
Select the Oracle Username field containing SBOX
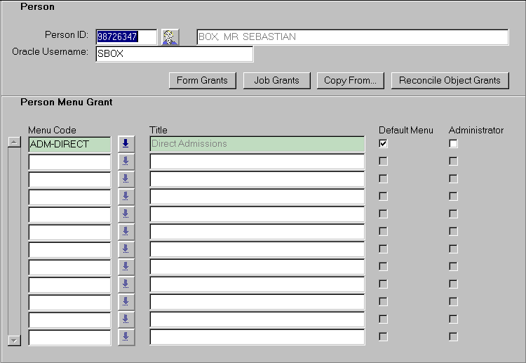tap(174, 54)
